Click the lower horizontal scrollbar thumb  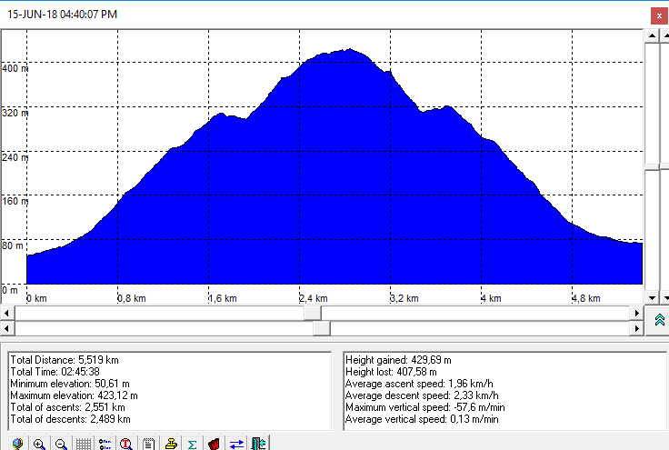point(321,328)
